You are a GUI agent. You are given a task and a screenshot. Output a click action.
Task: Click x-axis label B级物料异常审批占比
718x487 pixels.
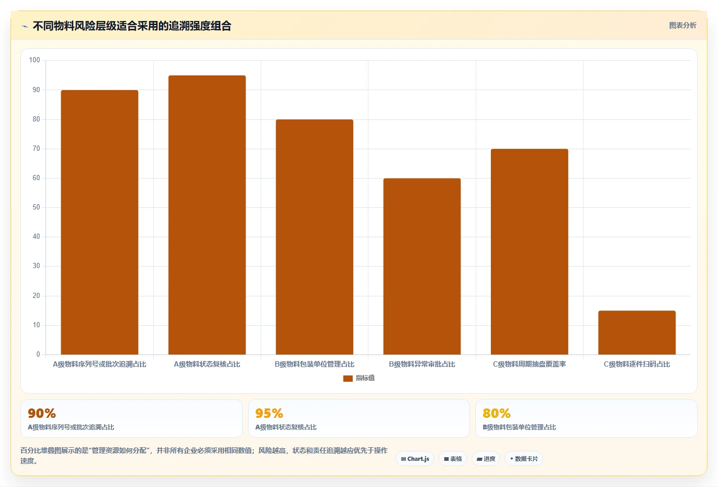point(422,364)
